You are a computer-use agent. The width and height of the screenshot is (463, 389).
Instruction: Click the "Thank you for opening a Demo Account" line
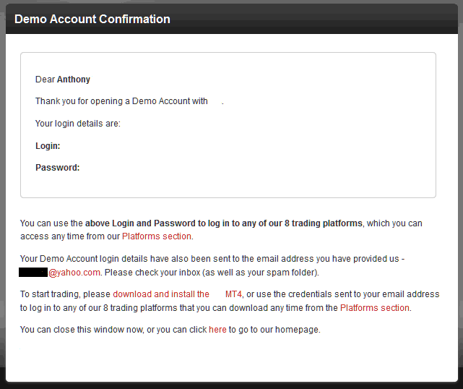[x=121, y=101]
